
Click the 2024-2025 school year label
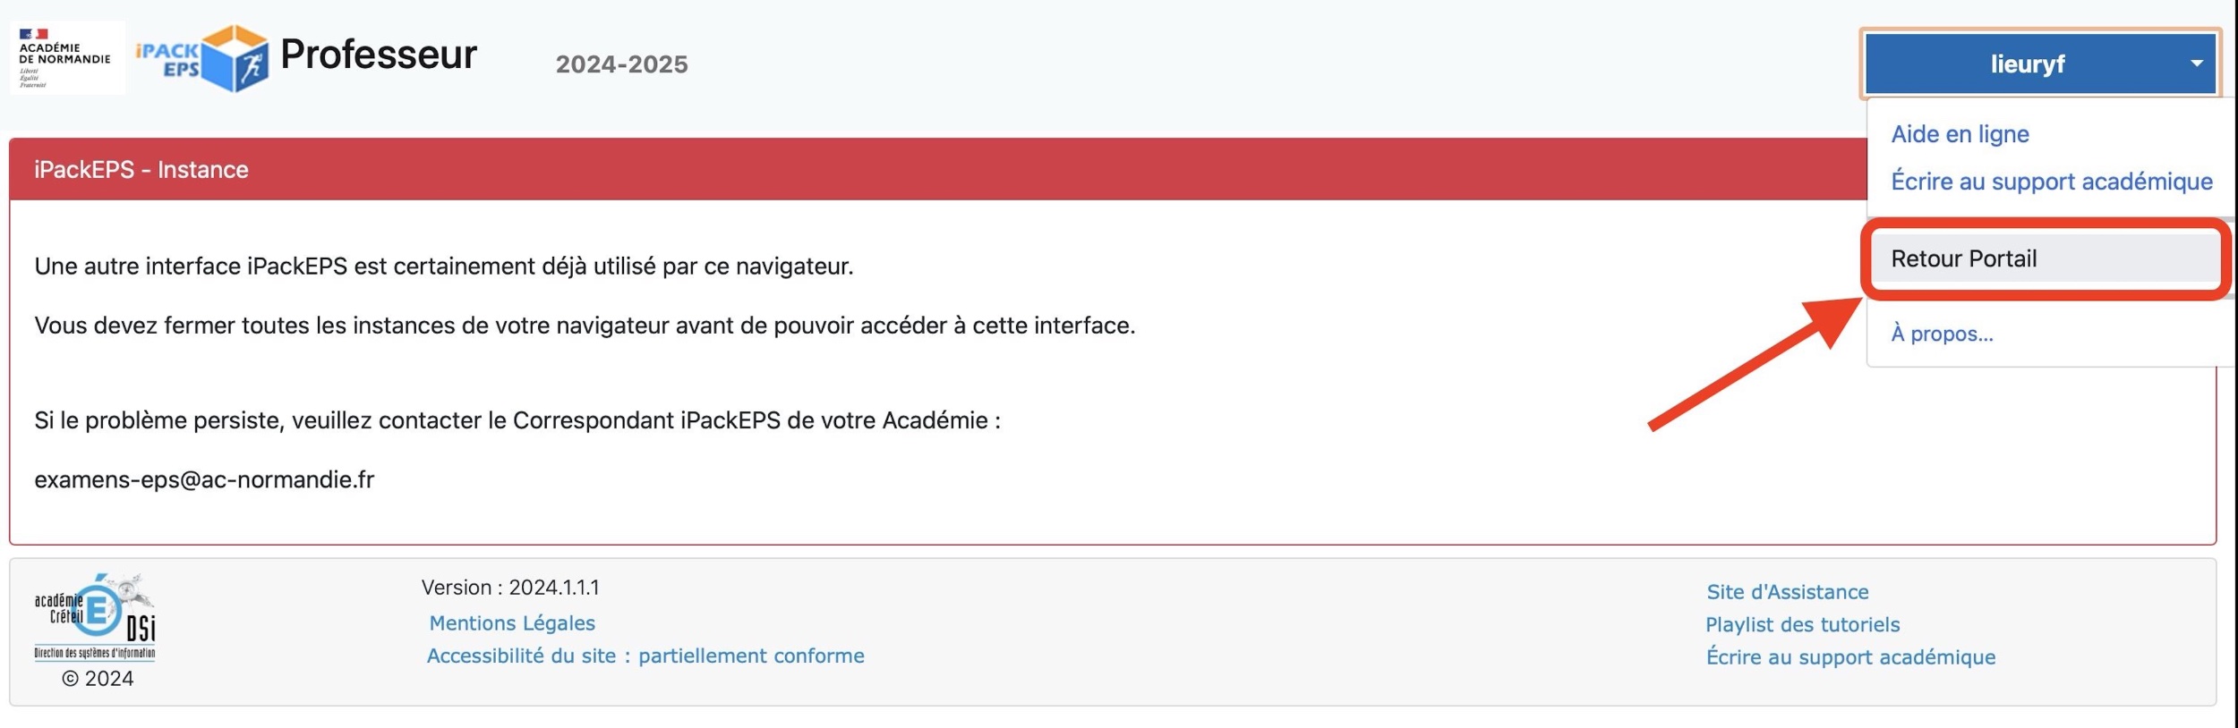[621, 64]
